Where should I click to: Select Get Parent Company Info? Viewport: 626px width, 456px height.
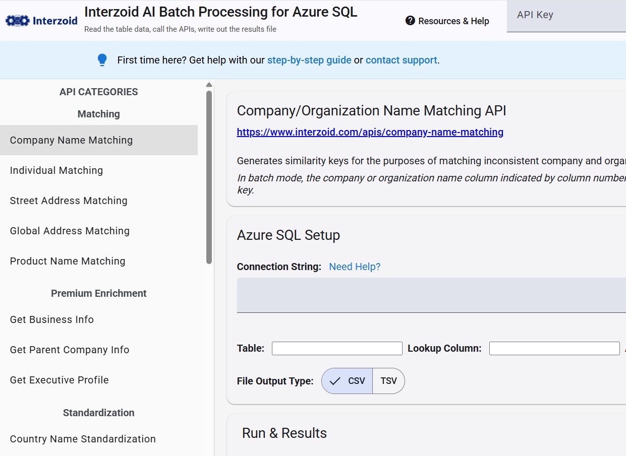point(99,350)
